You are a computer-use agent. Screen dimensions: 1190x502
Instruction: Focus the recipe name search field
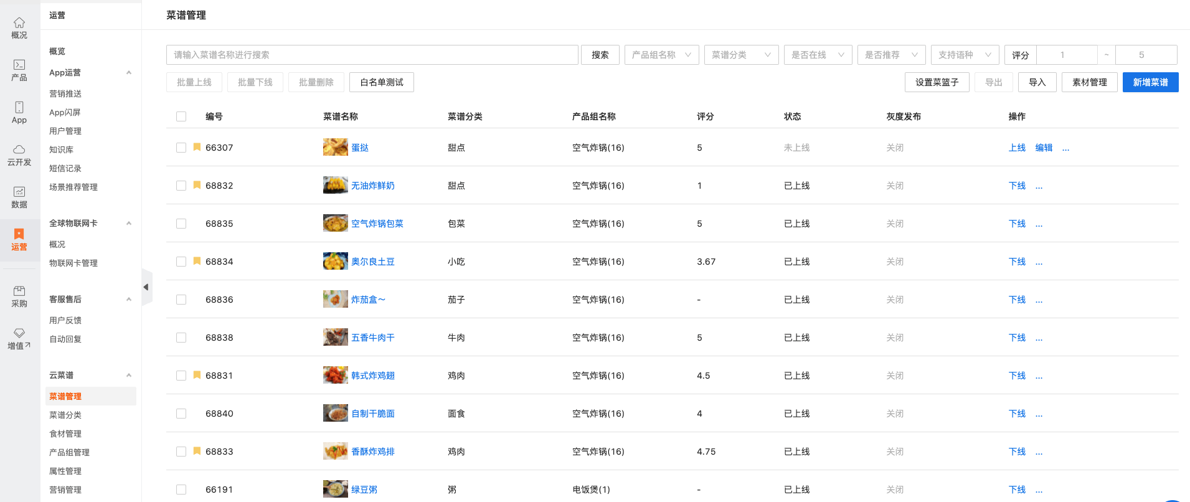372,55
